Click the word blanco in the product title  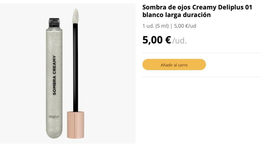point(153,15)
